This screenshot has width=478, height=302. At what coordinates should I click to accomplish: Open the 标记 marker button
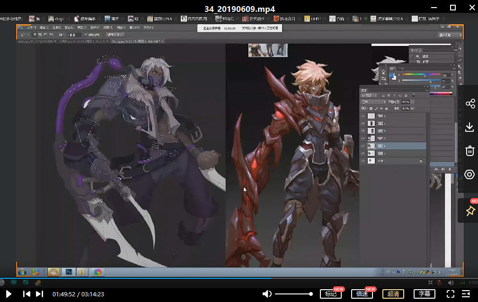(x=330, y=294)
